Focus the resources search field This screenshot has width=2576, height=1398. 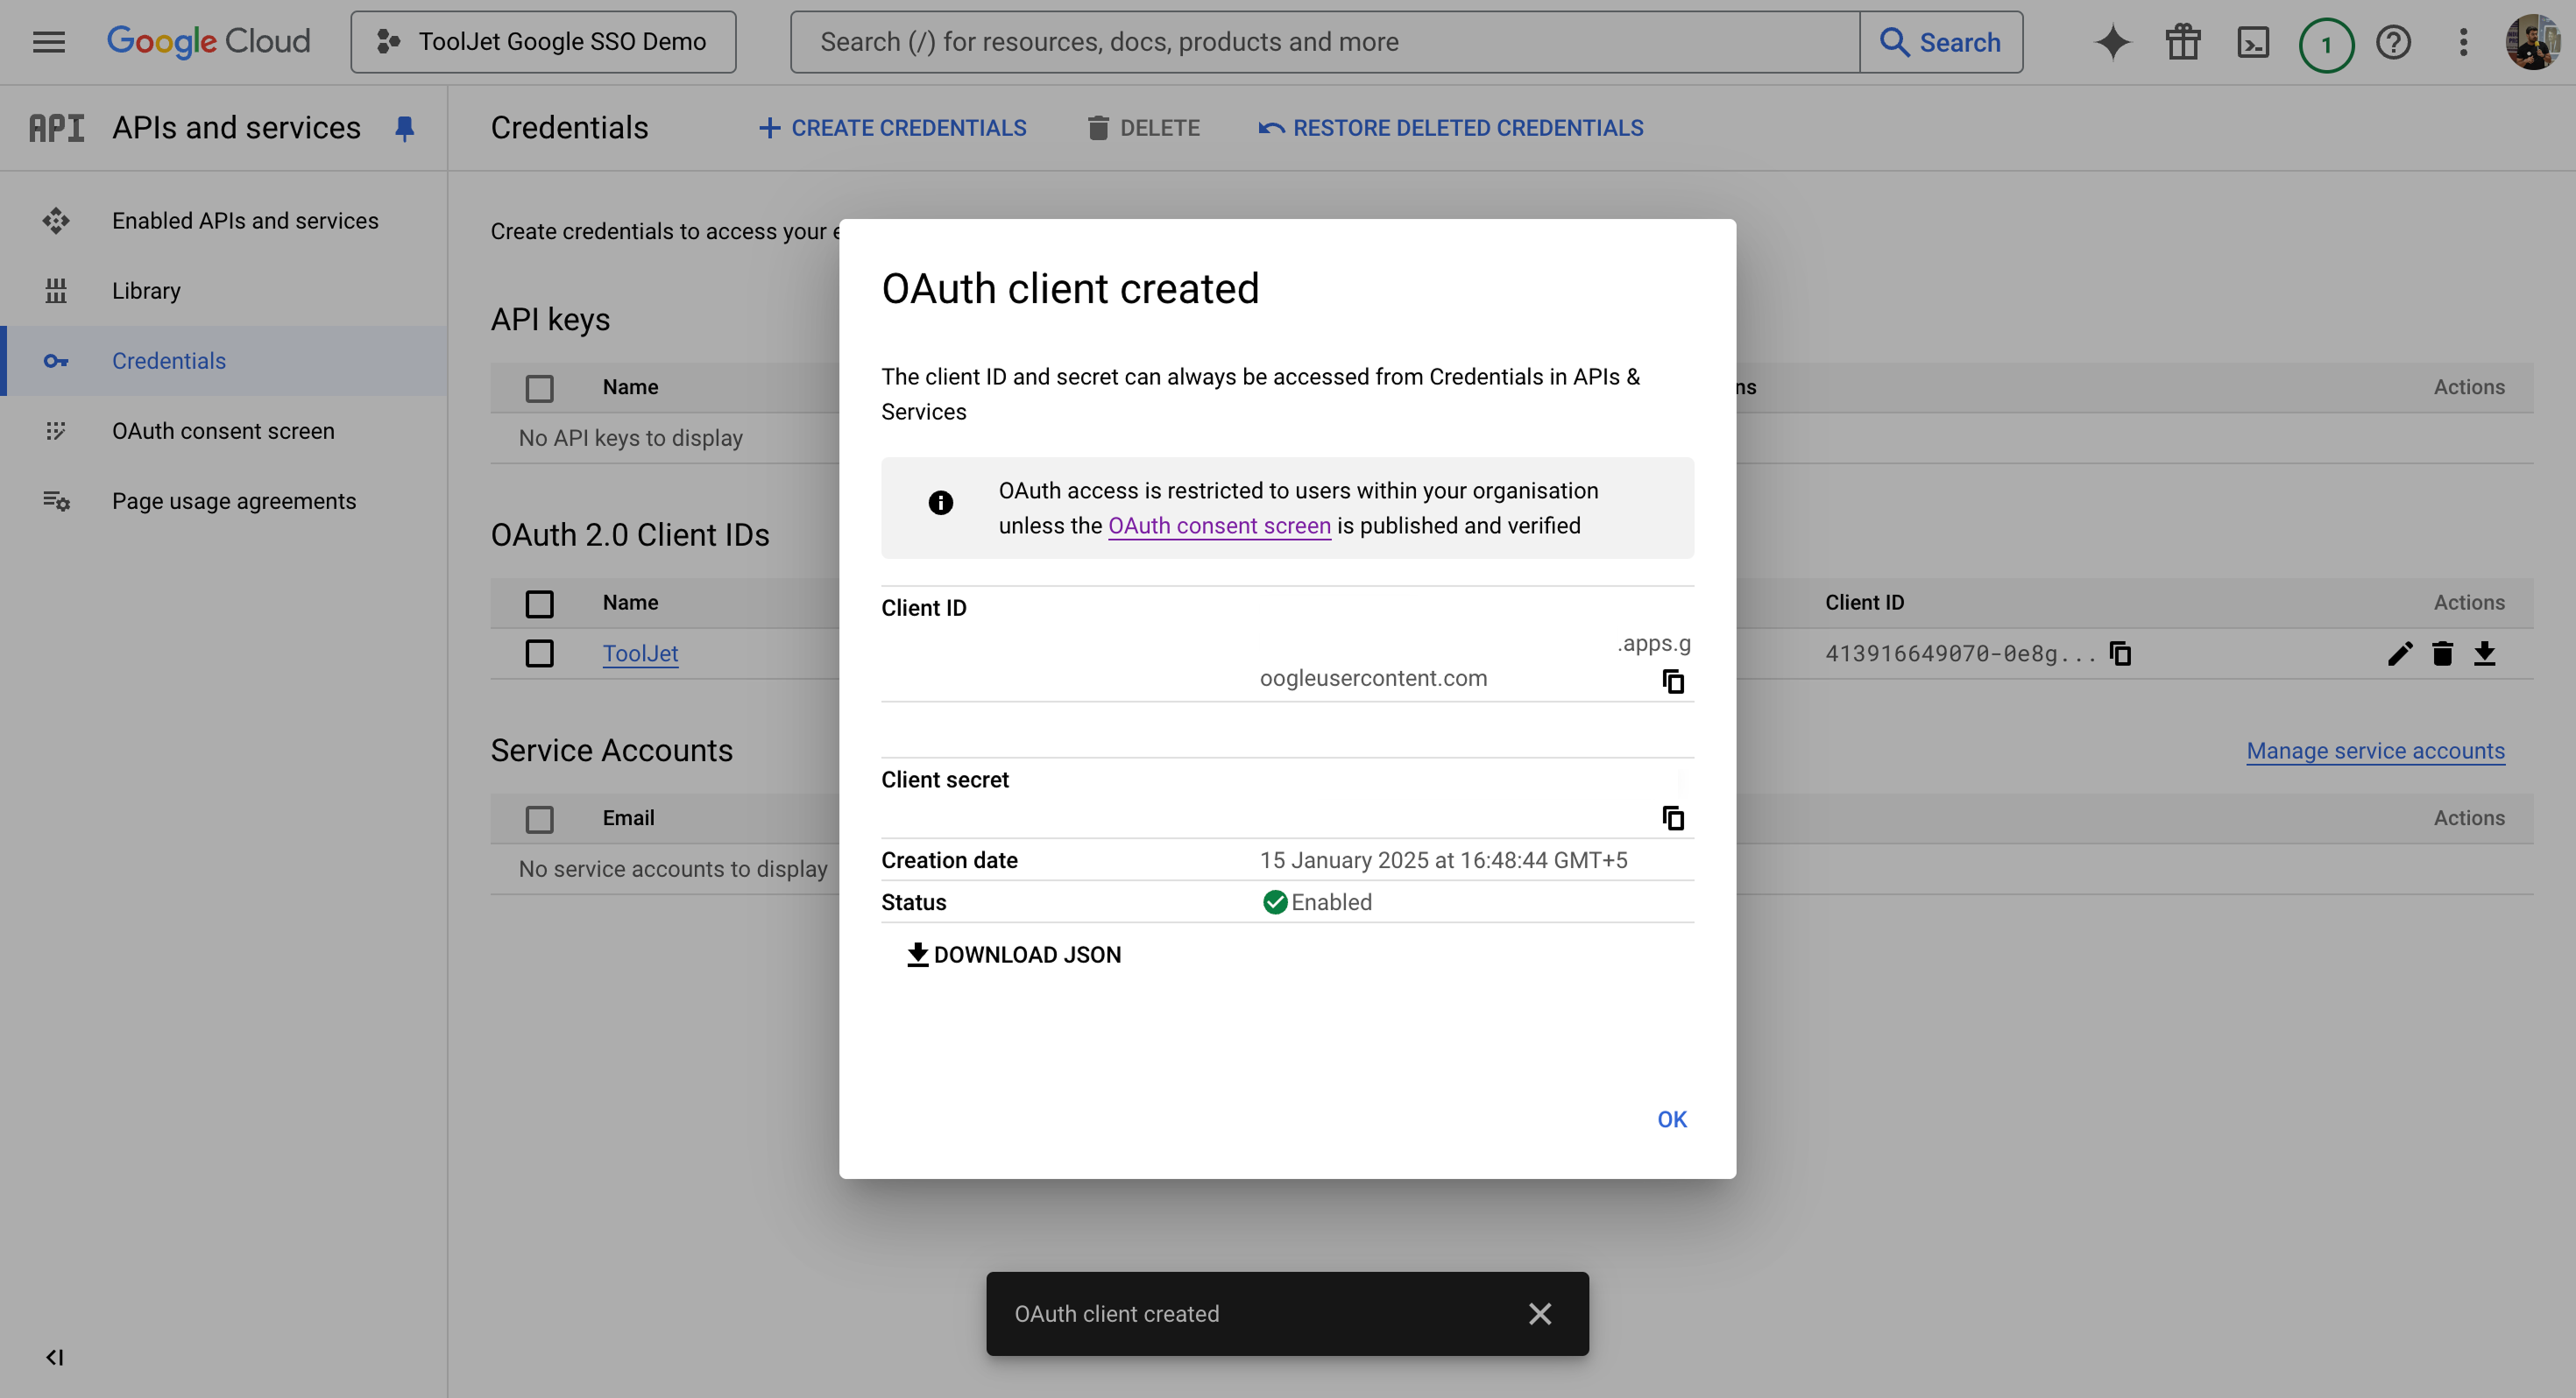point(1323,42)
